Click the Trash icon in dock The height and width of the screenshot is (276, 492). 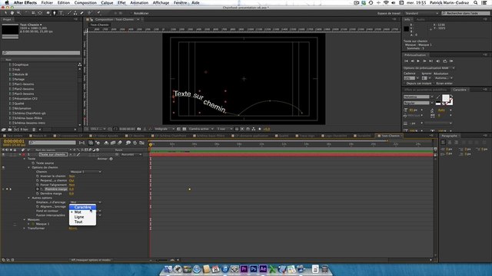tap(324, 269)
